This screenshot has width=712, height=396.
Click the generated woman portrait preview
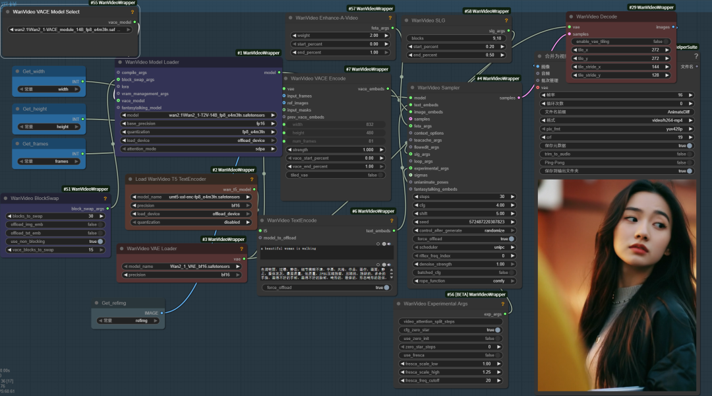tap(616, 285)
